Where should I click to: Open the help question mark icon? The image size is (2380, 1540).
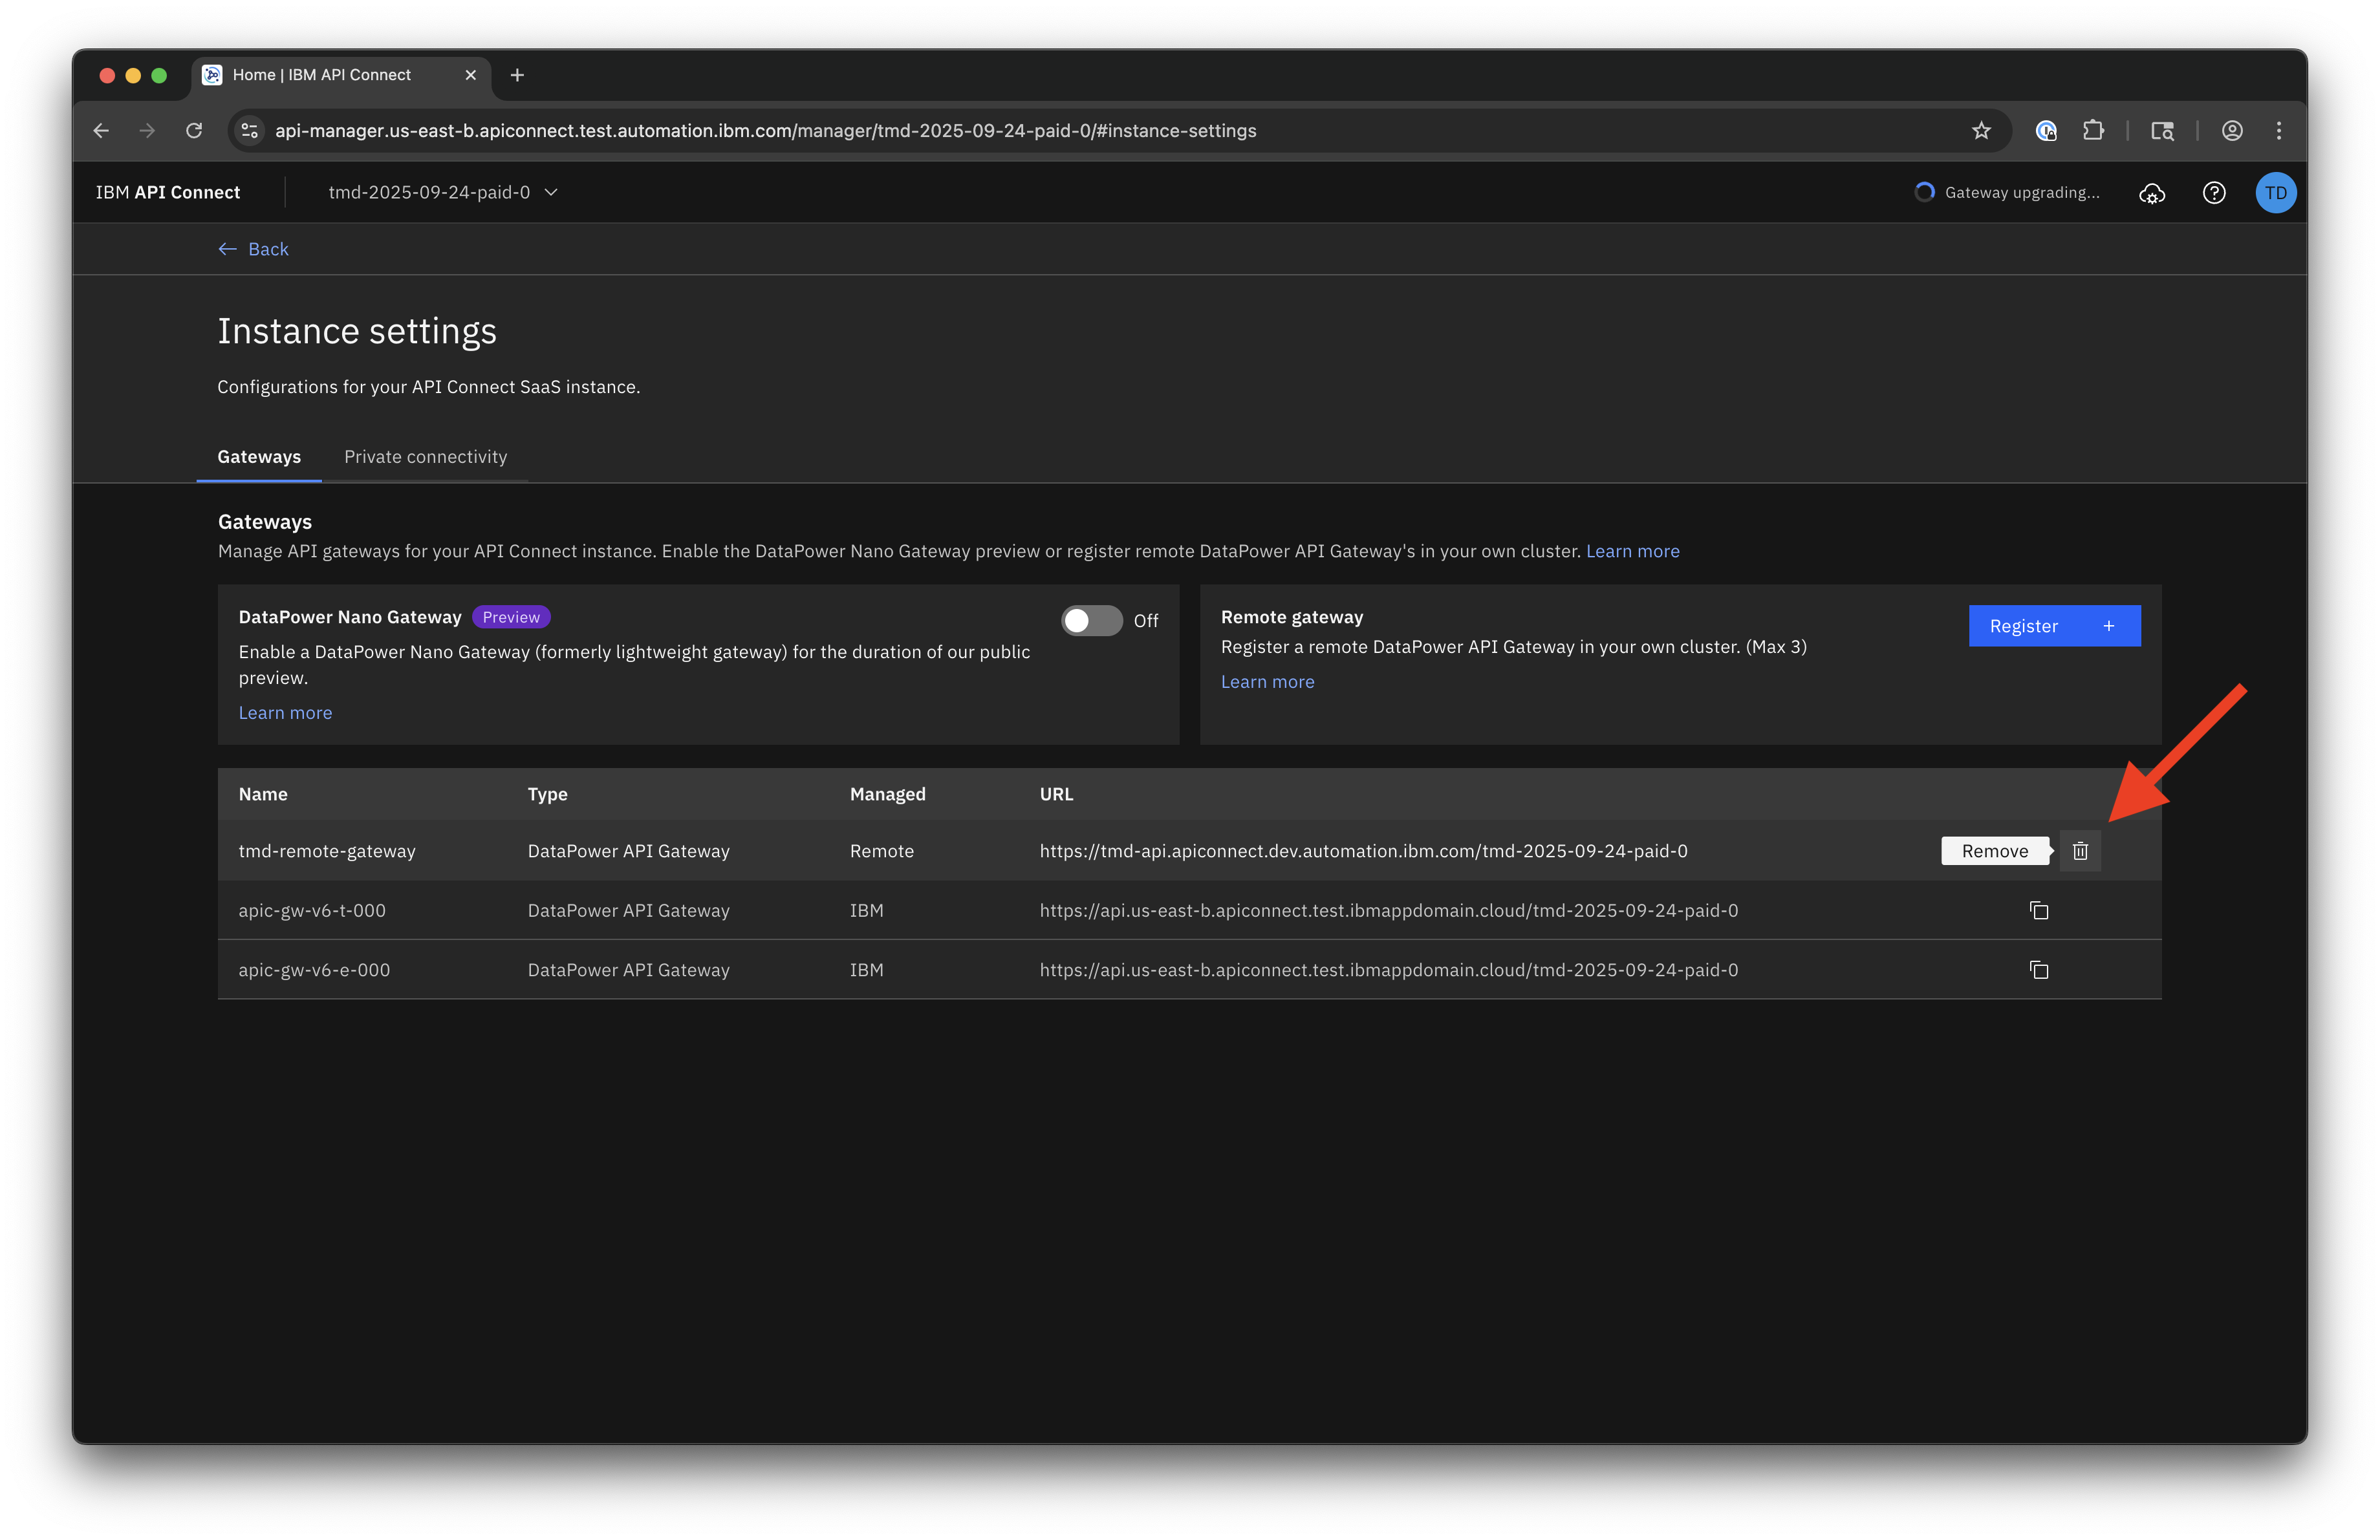tap(2213, 193)
